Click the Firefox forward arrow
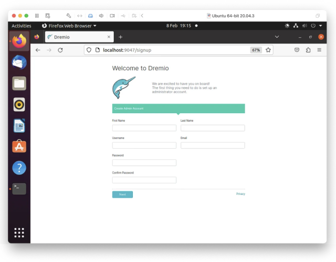 click(x=49, y=50)
